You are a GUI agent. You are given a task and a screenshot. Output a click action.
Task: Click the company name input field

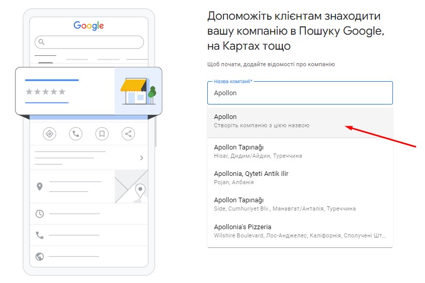click(300, 93)
